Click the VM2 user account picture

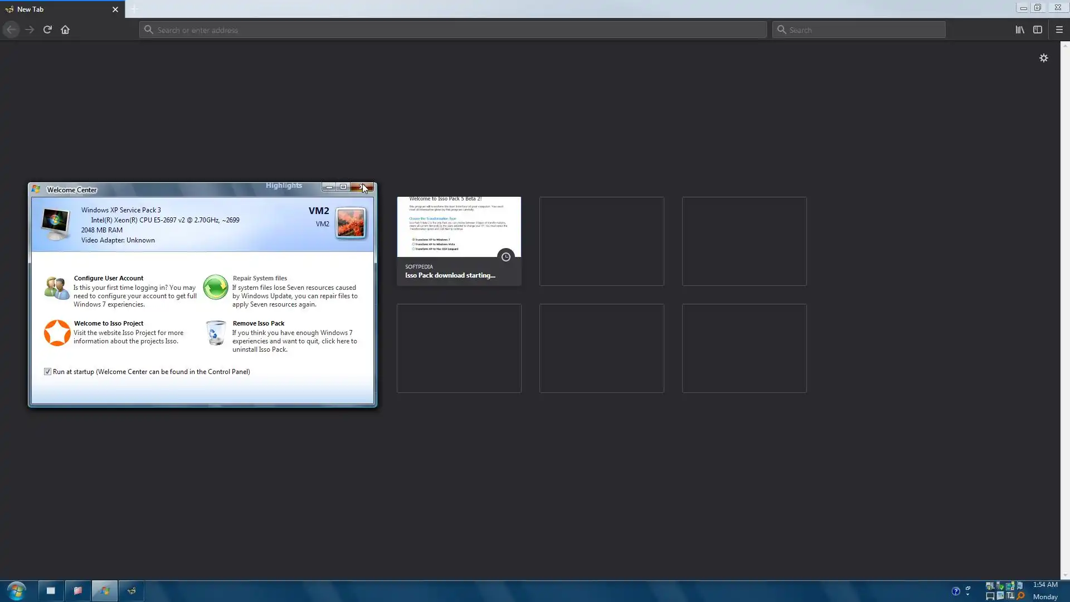point(351,223)
